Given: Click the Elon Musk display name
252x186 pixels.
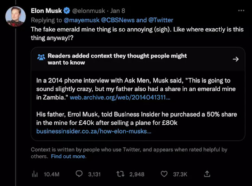Looking at the screenshot, I should coord(46,11).
